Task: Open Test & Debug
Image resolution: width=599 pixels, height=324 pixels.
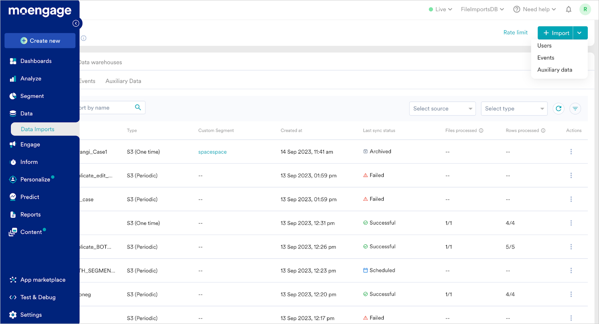Action: coord(38,297)
